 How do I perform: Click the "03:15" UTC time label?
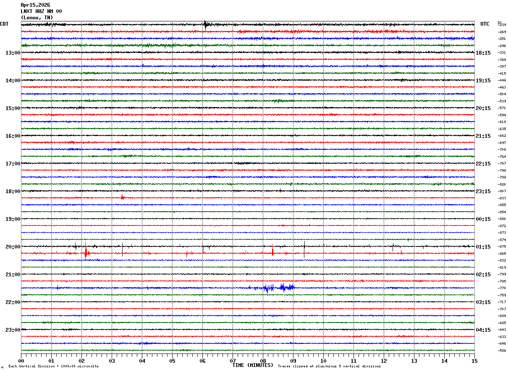[x=483, y=302]
